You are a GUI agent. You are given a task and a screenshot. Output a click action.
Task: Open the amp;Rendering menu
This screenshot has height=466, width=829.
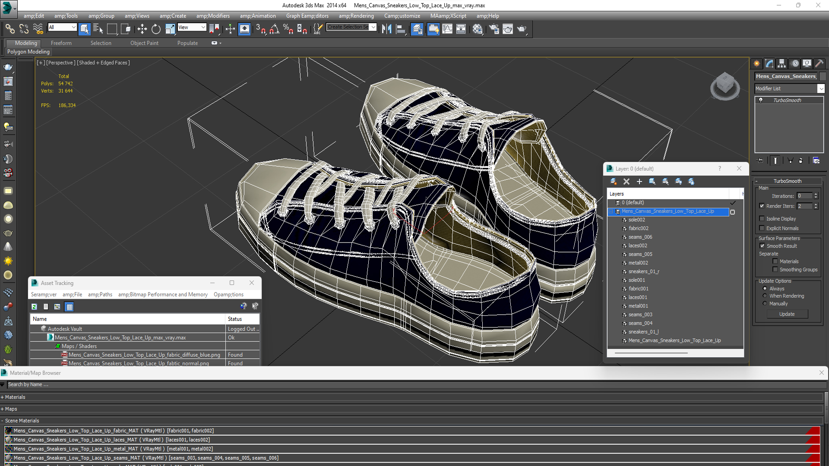(x=356, y=16)
